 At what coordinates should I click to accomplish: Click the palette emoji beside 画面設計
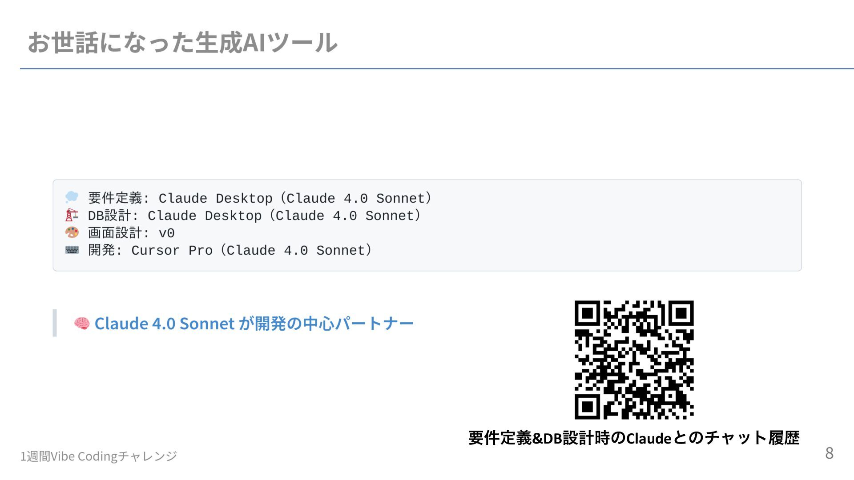click(72, 232)
